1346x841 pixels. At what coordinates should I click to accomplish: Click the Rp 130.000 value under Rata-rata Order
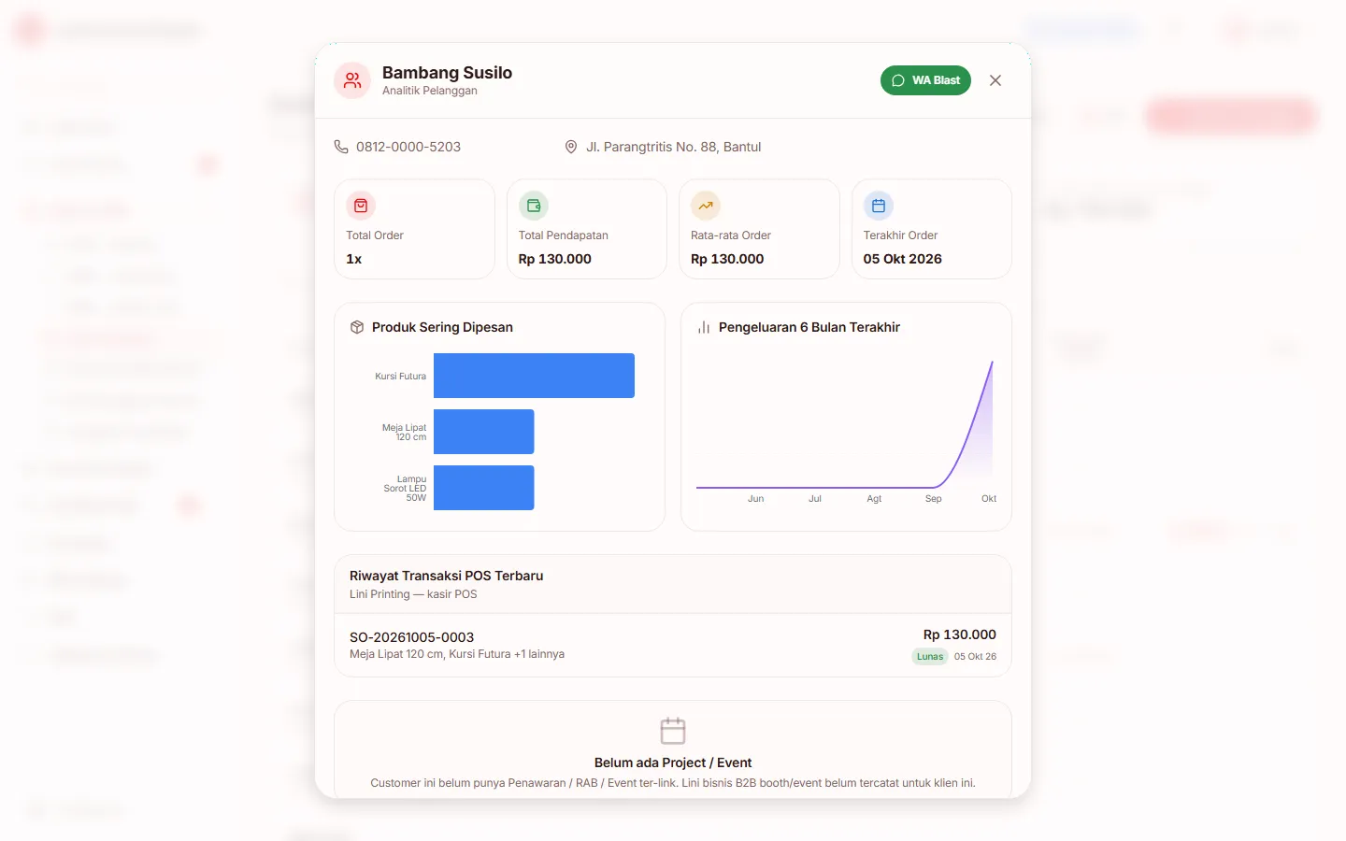[x=727, y=259]
